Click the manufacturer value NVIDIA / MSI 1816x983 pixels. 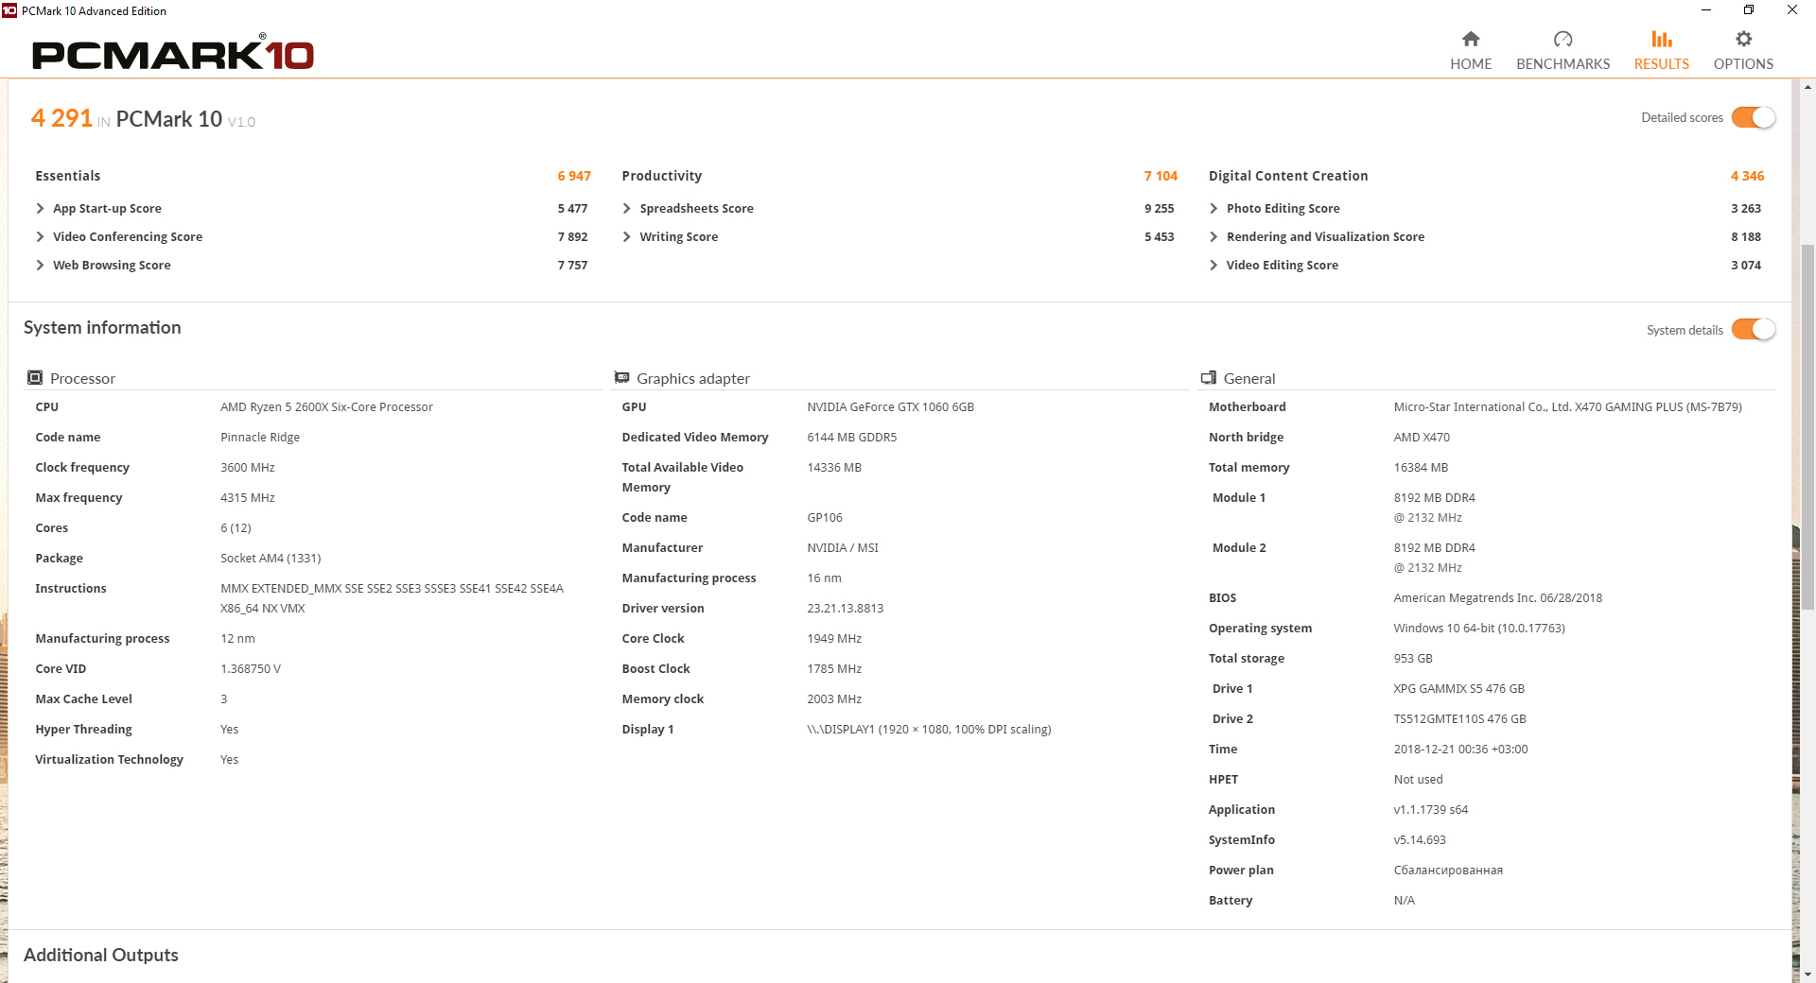point(843,548)
